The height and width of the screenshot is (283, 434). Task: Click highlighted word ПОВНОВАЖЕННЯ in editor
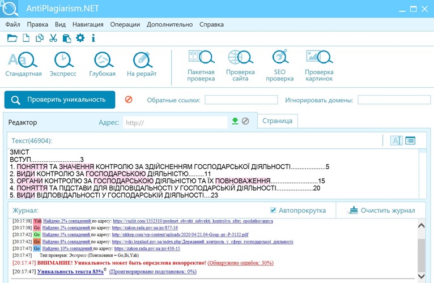pyautogui.click(x=242, y=181)
